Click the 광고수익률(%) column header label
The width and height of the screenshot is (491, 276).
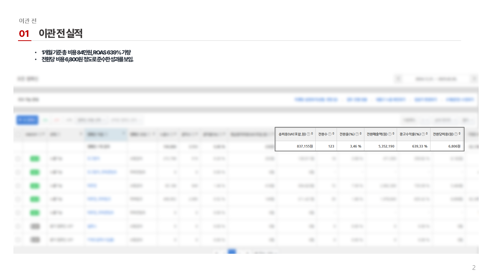pos(410,134)
